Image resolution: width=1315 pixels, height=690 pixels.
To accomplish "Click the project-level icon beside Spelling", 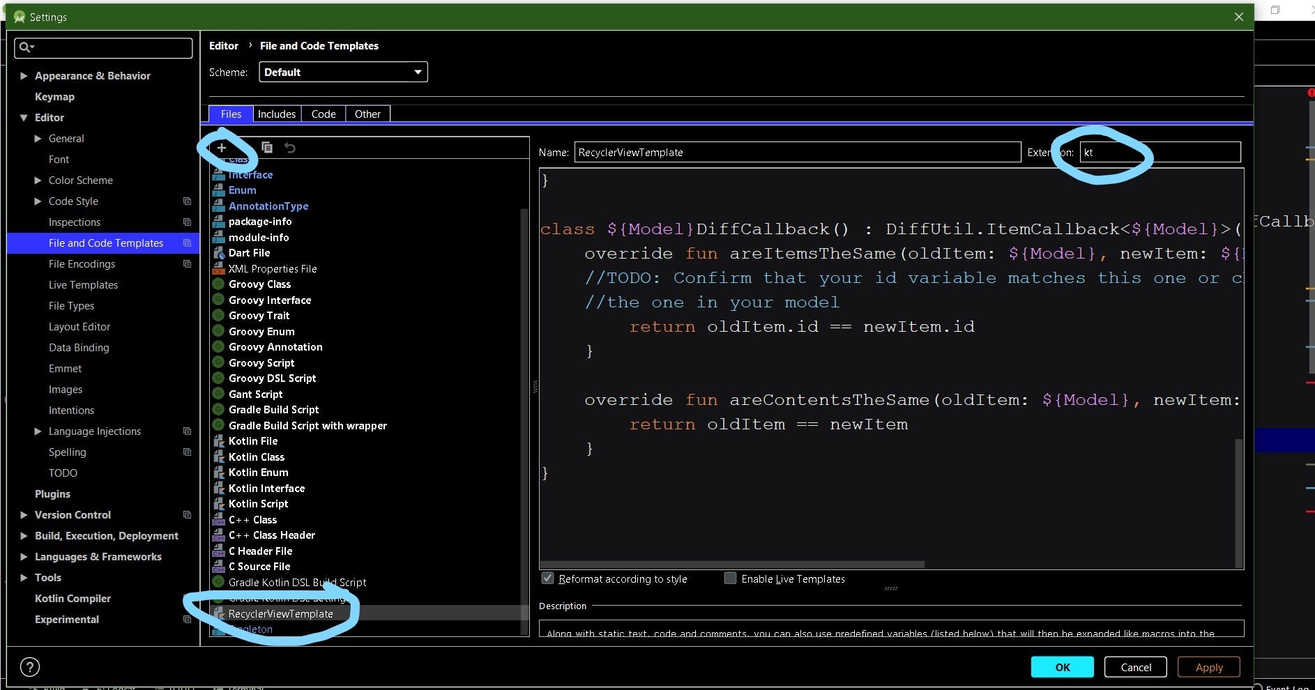I will point(187,452).
